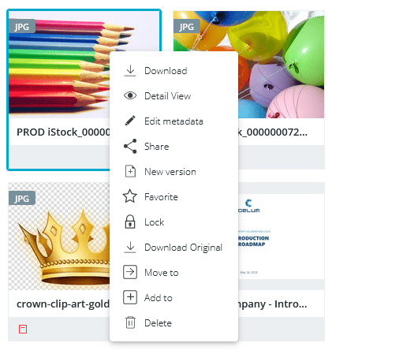
Task: Click the Add to plus-box icon
Action: (130, 297)
